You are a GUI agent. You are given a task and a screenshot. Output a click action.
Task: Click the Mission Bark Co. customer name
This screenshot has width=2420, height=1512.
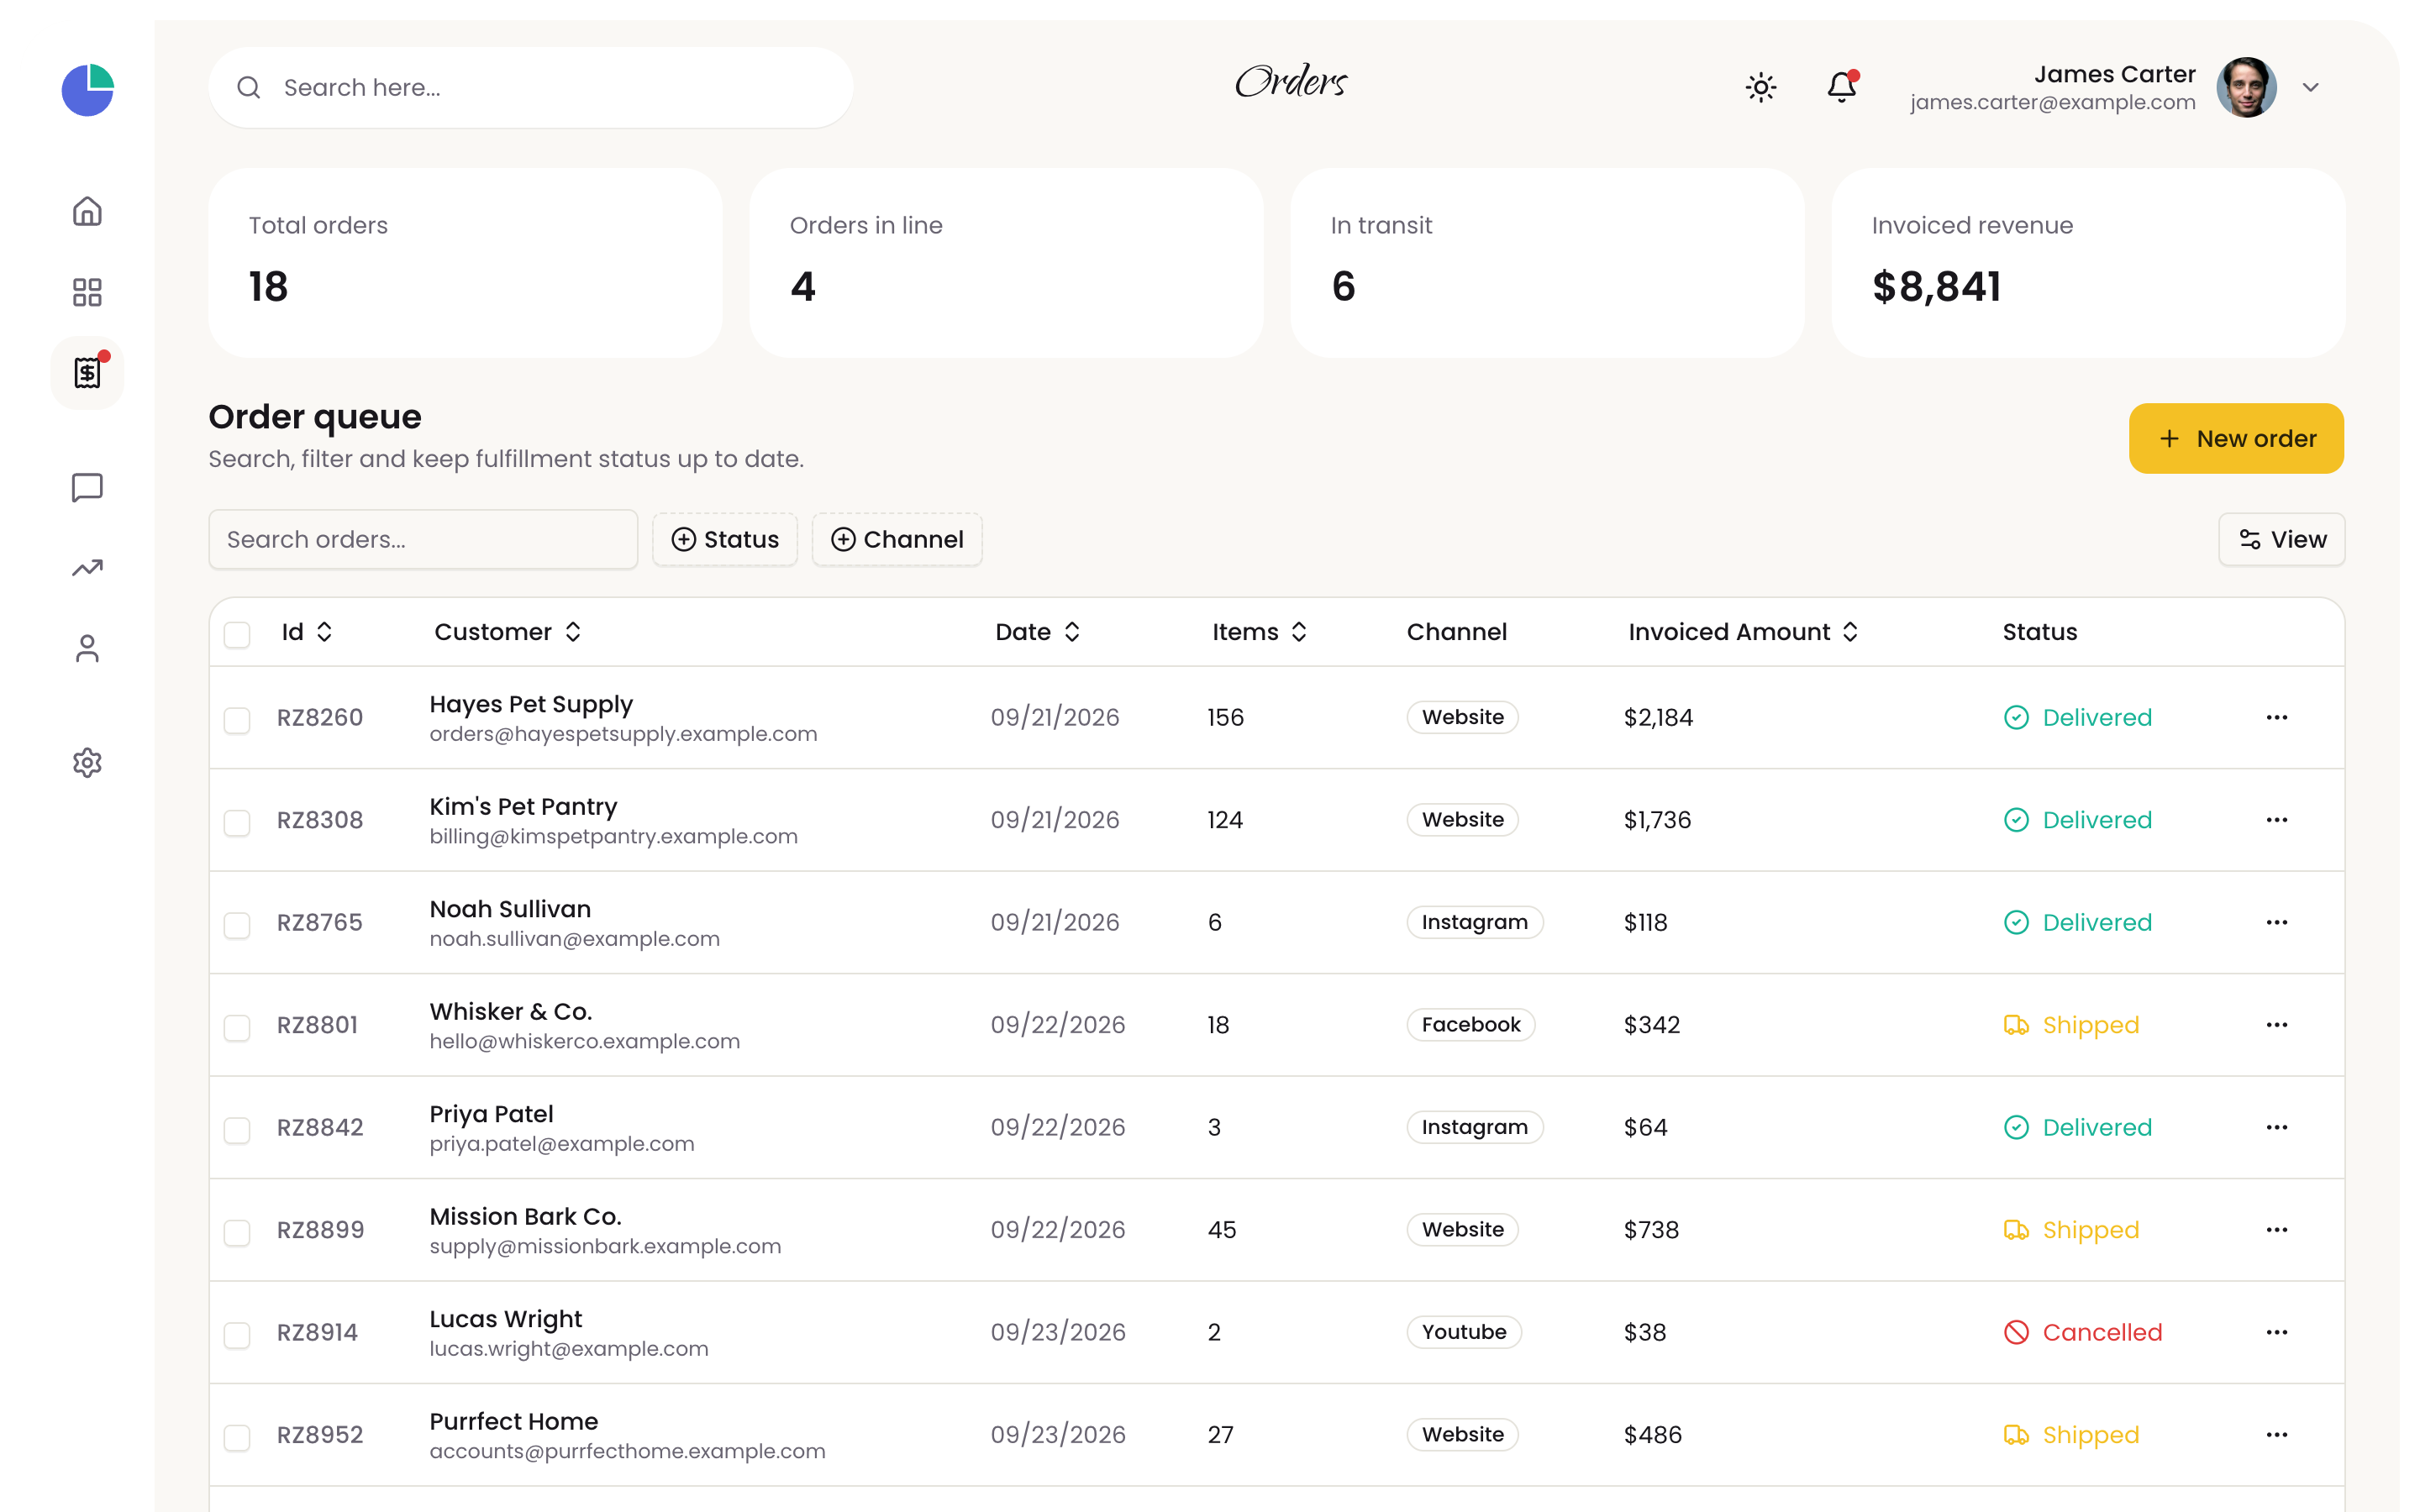[x=525, y=1216]
